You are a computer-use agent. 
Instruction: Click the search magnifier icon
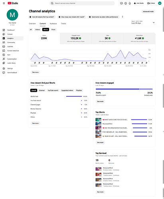[x=52, y=3]
